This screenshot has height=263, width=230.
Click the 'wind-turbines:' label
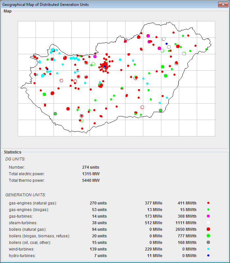point(22,249)
